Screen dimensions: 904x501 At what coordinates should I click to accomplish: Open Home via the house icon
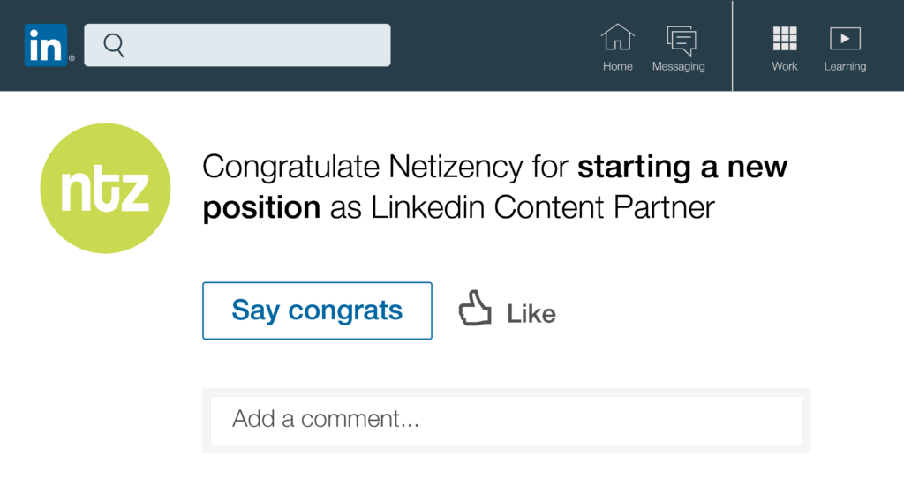(x=617, y=38)
